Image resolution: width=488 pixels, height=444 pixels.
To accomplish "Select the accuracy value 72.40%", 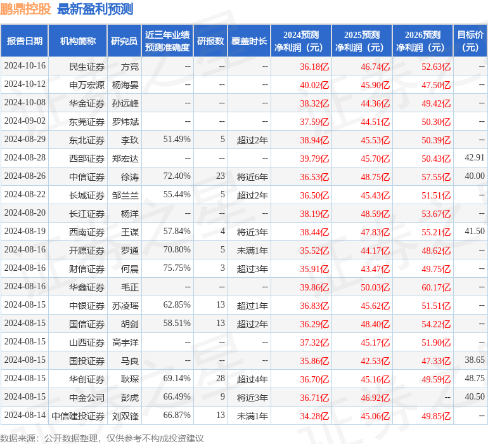I will (177, 176).
